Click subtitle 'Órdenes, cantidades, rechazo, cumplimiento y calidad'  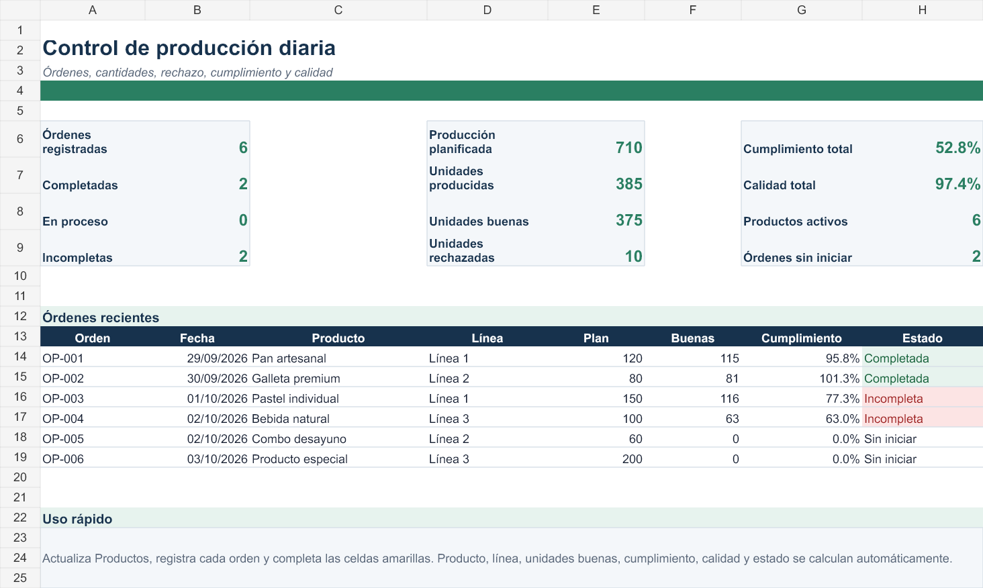coord(187,72)
